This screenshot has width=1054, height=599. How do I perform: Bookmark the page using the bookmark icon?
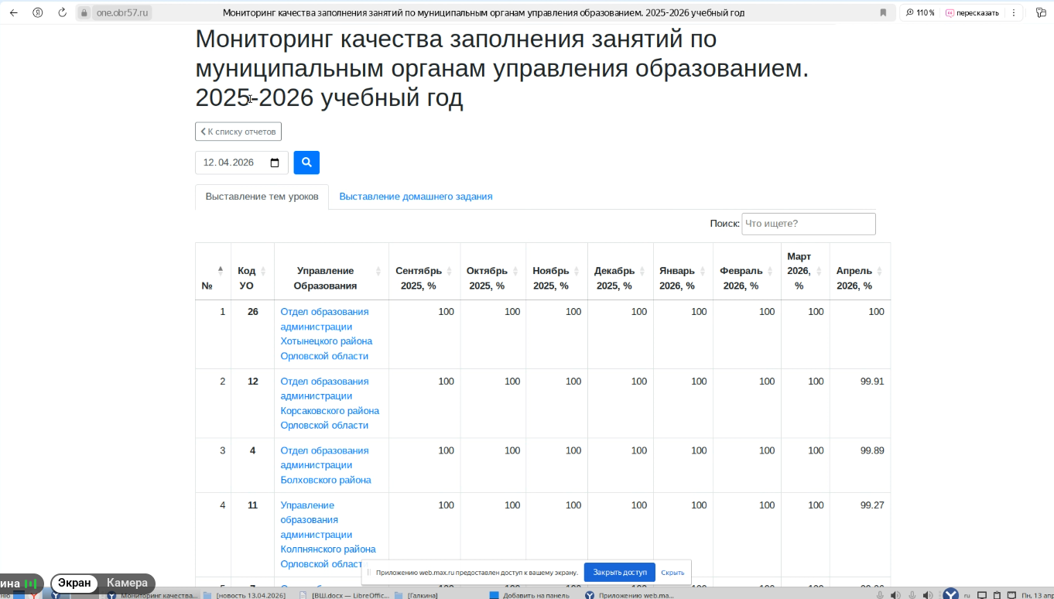pyautogui.click(x=883, y=13)
